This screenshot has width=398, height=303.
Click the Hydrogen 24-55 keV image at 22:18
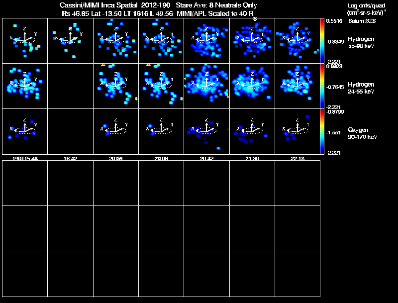tap(298, 86)
